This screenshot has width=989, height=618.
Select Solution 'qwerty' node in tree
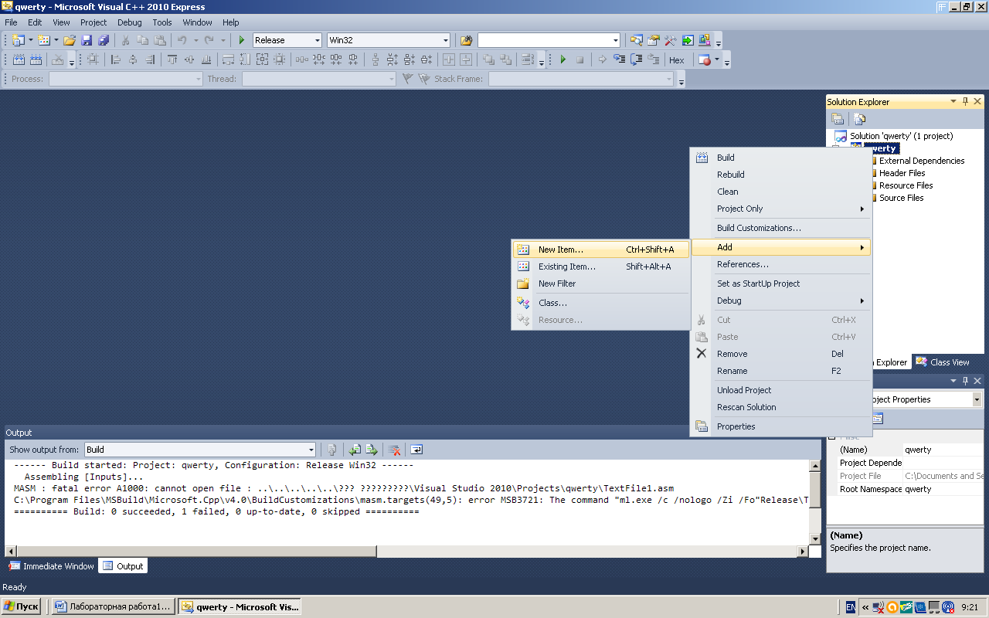pyautogui.click(x=901, y=136)
